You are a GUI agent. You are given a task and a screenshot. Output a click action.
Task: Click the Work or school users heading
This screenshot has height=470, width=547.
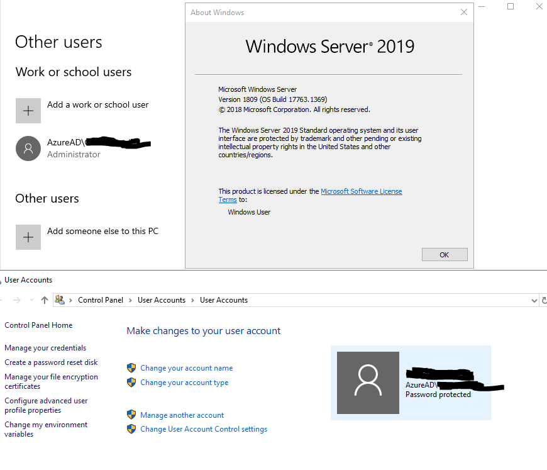click(74, 72)
